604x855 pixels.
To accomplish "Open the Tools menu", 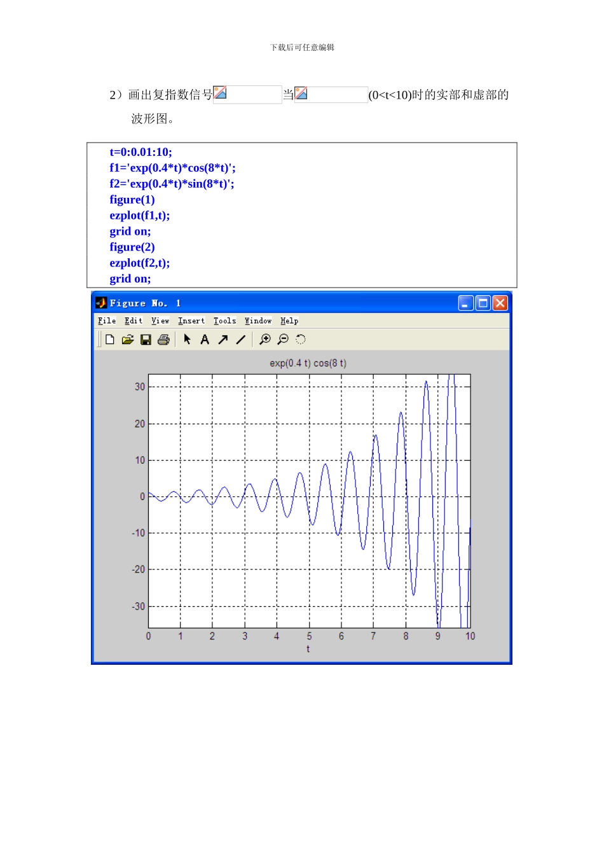I will click(x=224, y=321).
